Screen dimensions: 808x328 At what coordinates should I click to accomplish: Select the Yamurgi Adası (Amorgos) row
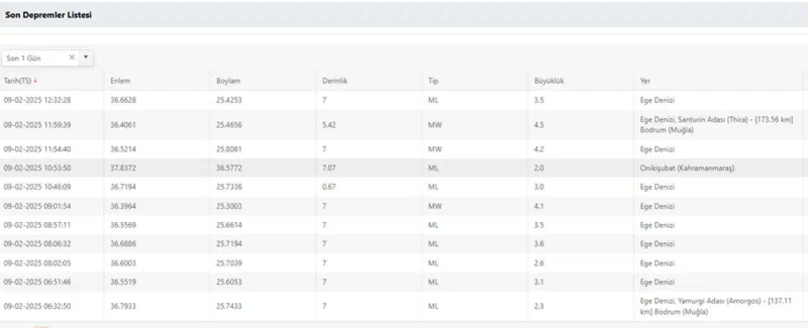pyautogui.click(x=404, y=307)
